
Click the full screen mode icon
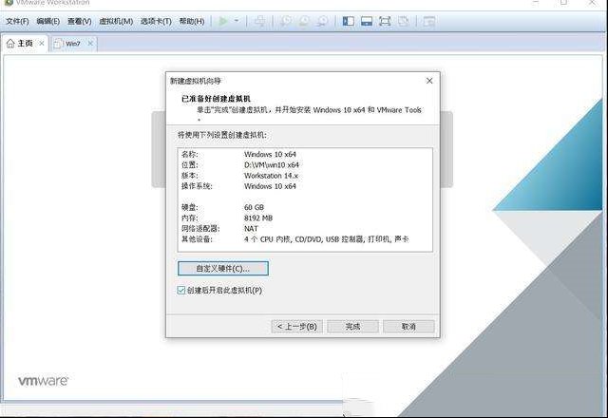[x=385, y=21]
